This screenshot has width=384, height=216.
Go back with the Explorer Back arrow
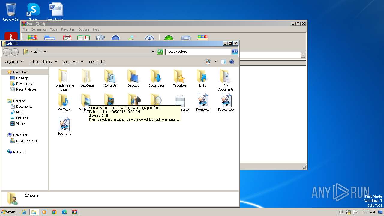pos(7,52)
